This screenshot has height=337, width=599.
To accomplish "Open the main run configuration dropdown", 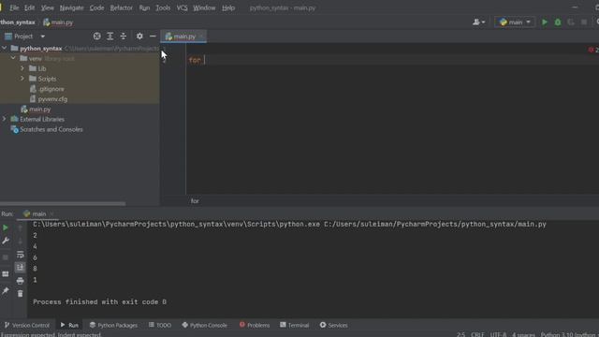I will pos(515,22).
